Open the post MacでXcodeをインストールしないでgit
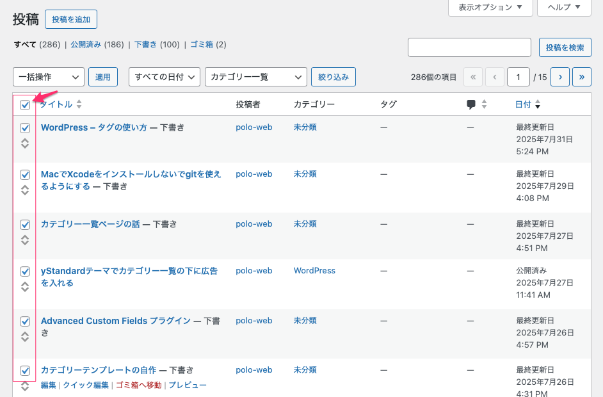 tap(131, 180)
